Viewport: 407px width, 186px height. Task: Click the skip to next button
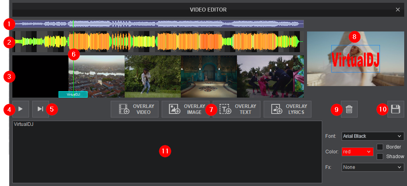tap(40, 109)
